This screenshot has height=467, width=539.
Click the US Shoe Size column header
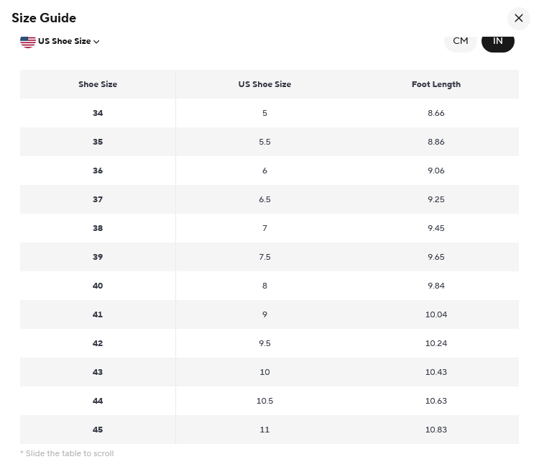[264, 84]
